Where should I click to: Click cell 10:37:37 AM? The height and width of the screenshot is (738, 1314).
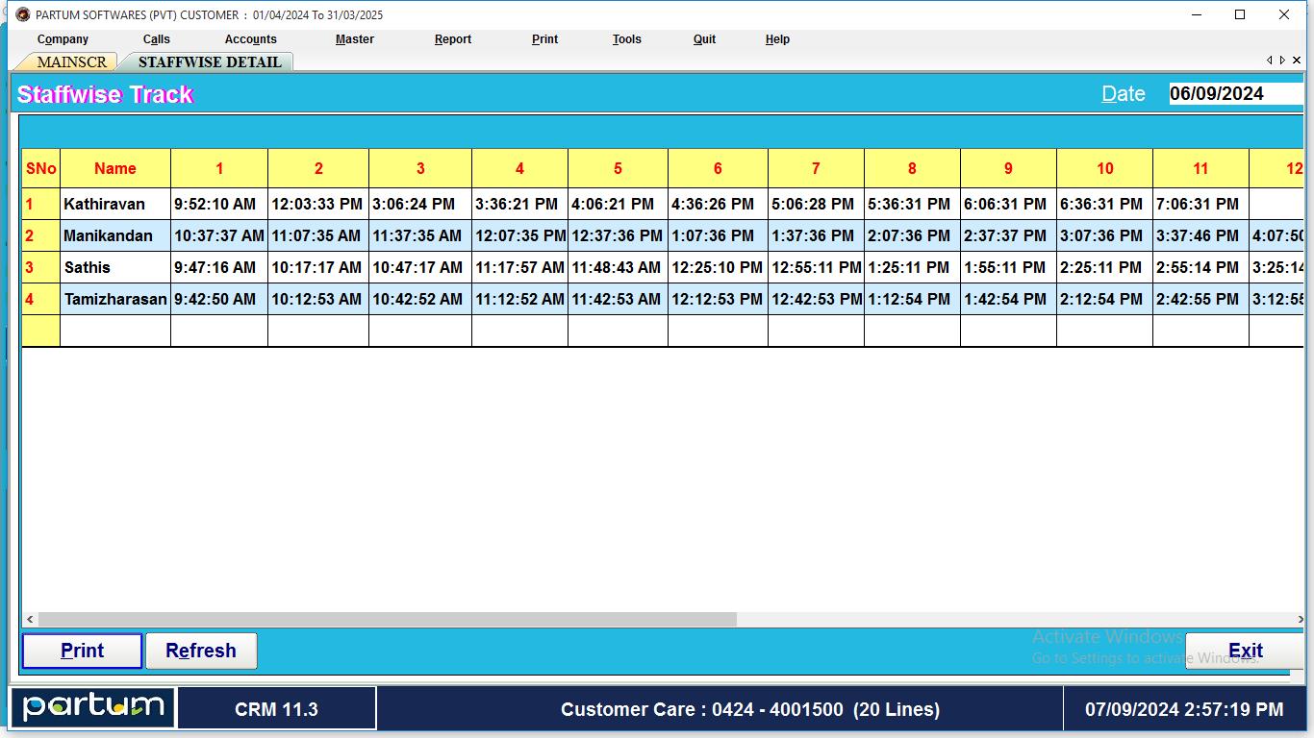219,235
